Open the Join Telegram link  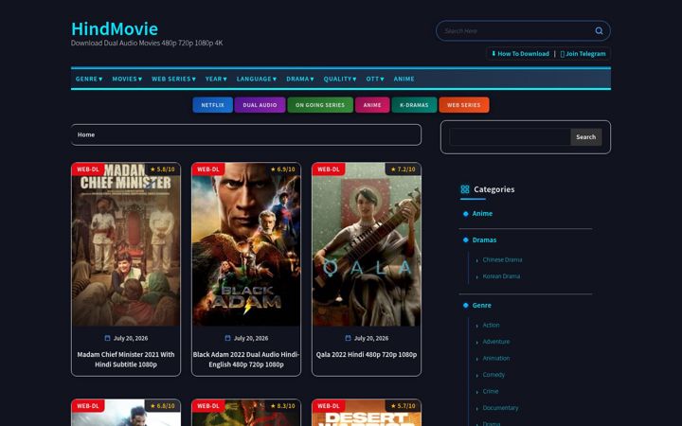click(x=585, y=53)
